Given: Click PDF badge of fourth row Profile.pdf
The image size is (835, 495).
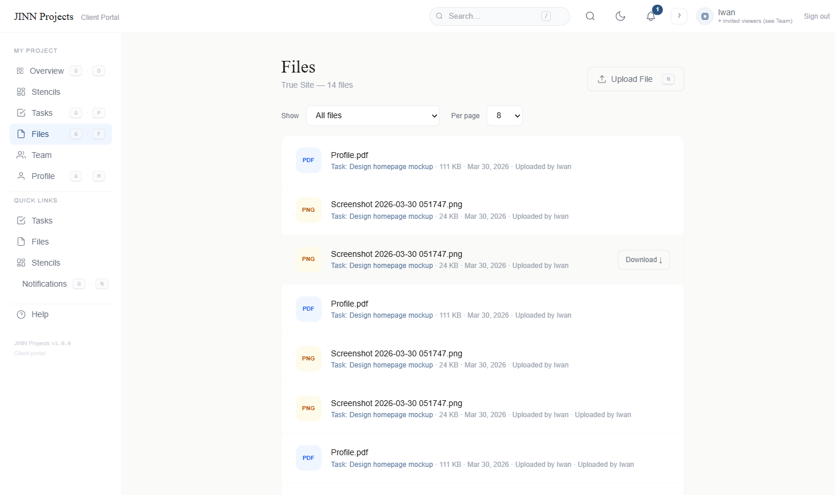Looking at the screenshot, I should (309, 309).
